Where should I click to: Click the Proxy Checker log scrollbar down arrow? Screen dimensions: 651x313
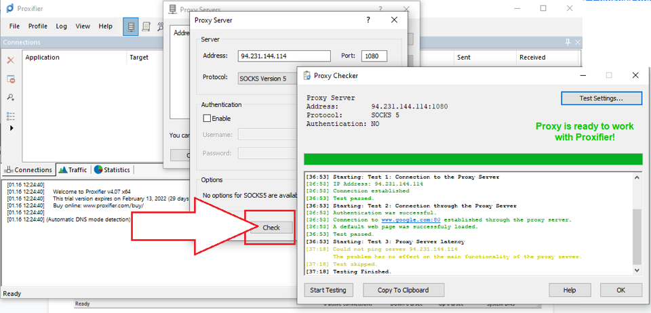click(x=637, y=270)
